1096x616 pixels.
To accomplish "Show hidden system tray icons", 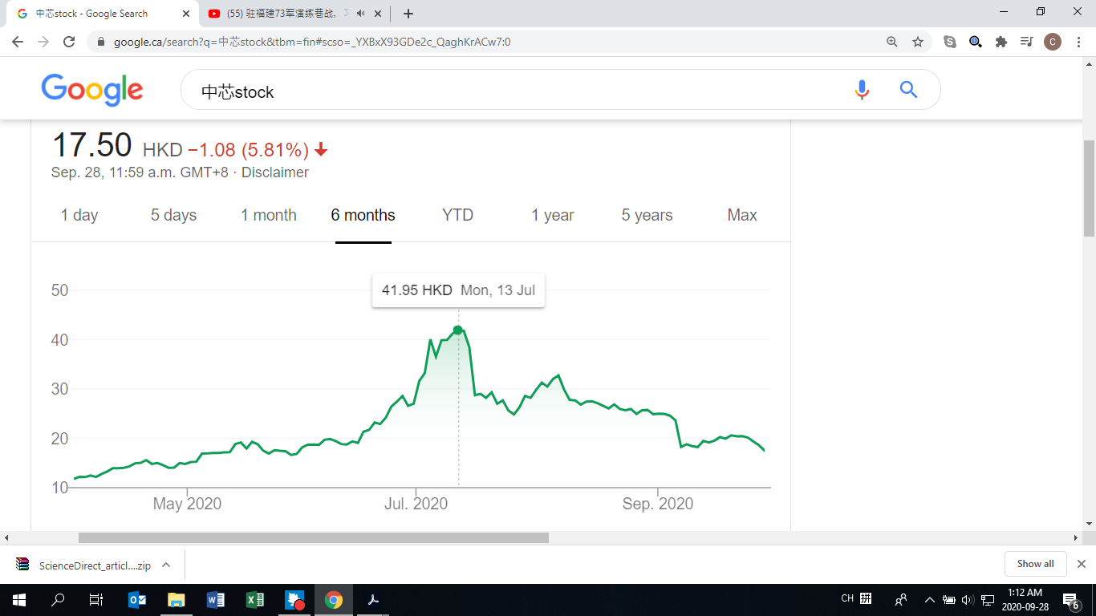I will click(929, 599).
